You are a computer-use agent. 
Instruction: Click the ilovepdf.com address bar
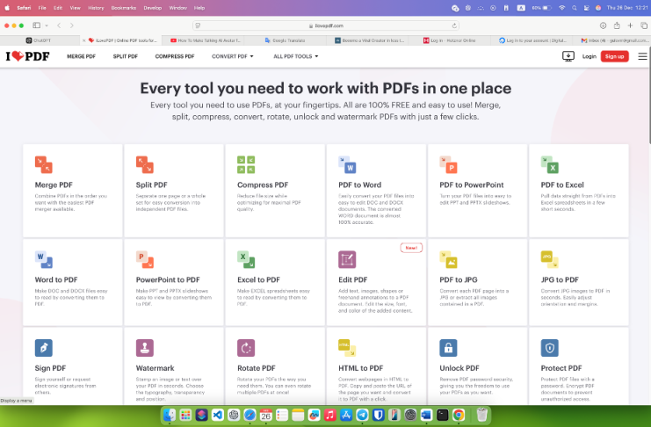click(326, 25)
